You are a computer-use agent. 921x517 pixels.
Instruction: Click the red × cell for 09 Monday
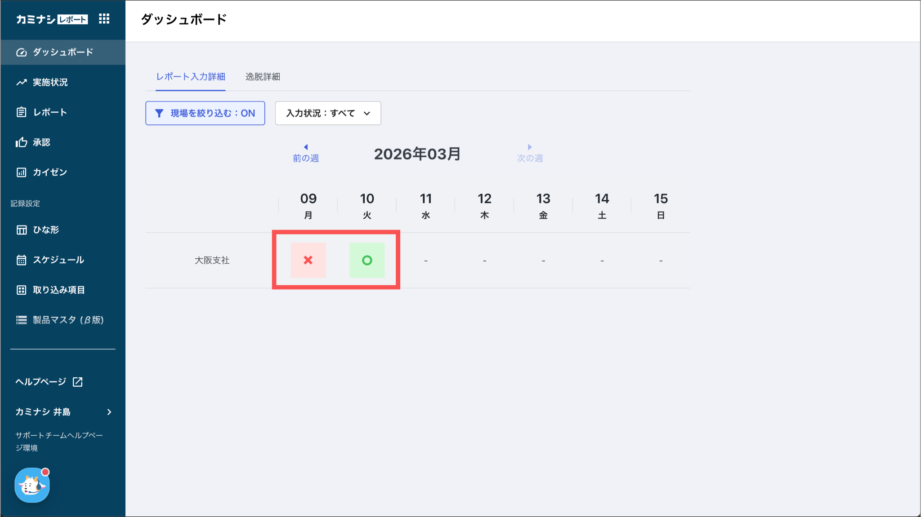(x=308, y=260)
